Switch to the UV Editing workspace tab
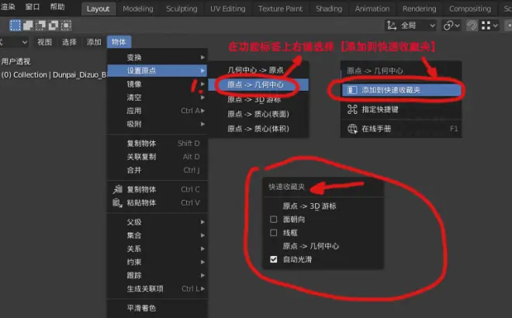Screen dimensions: 512x318 [227, 9]
